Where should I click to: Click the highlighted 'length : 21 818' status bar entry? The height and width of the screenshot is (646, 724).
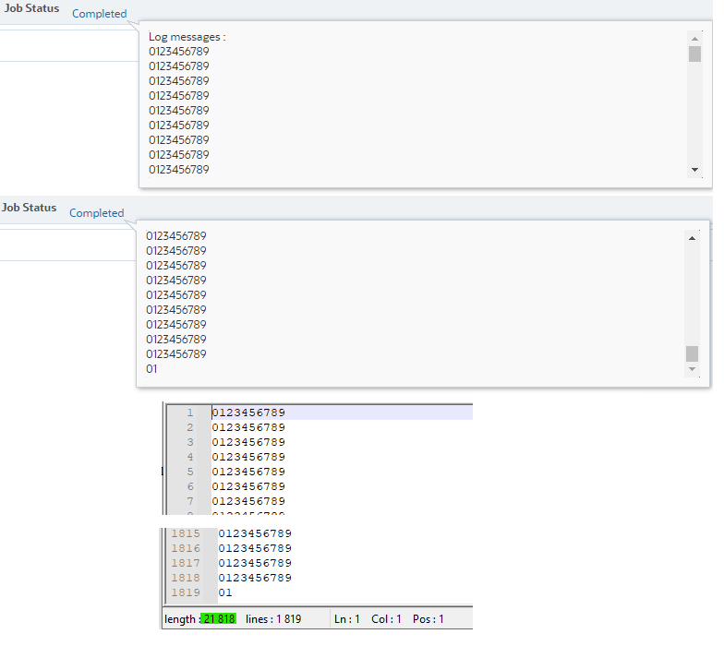pos(200,618)
